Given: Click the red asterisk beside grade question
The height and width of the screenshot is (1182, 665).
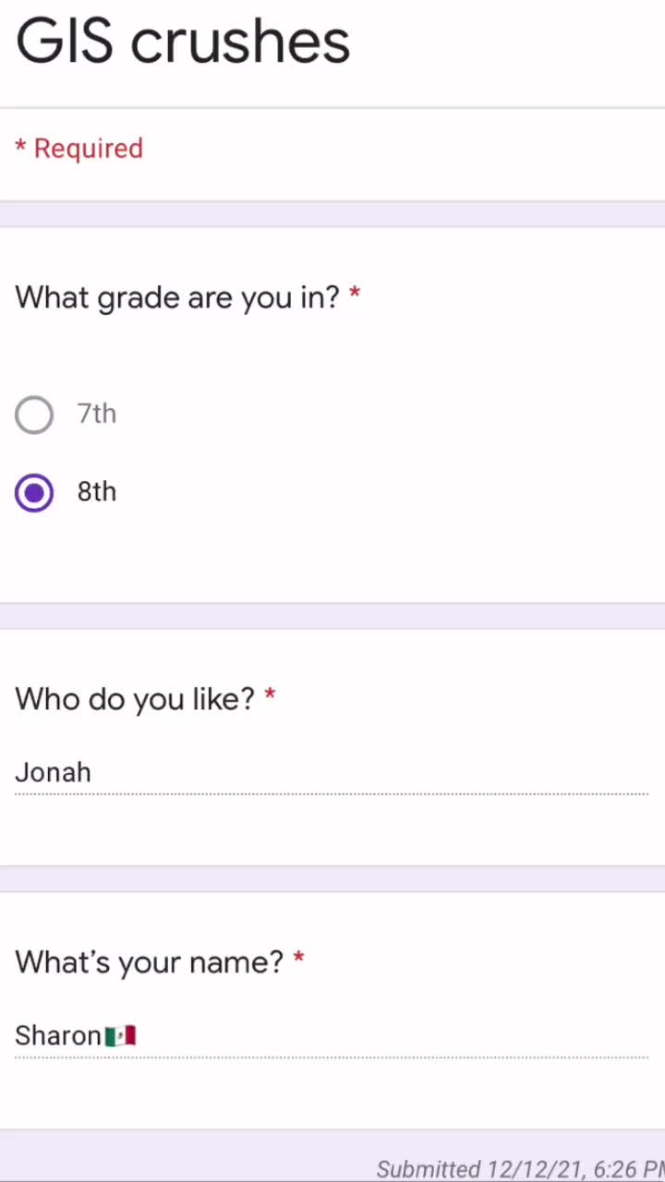Looking at the screenshot, I should point(355,295).
